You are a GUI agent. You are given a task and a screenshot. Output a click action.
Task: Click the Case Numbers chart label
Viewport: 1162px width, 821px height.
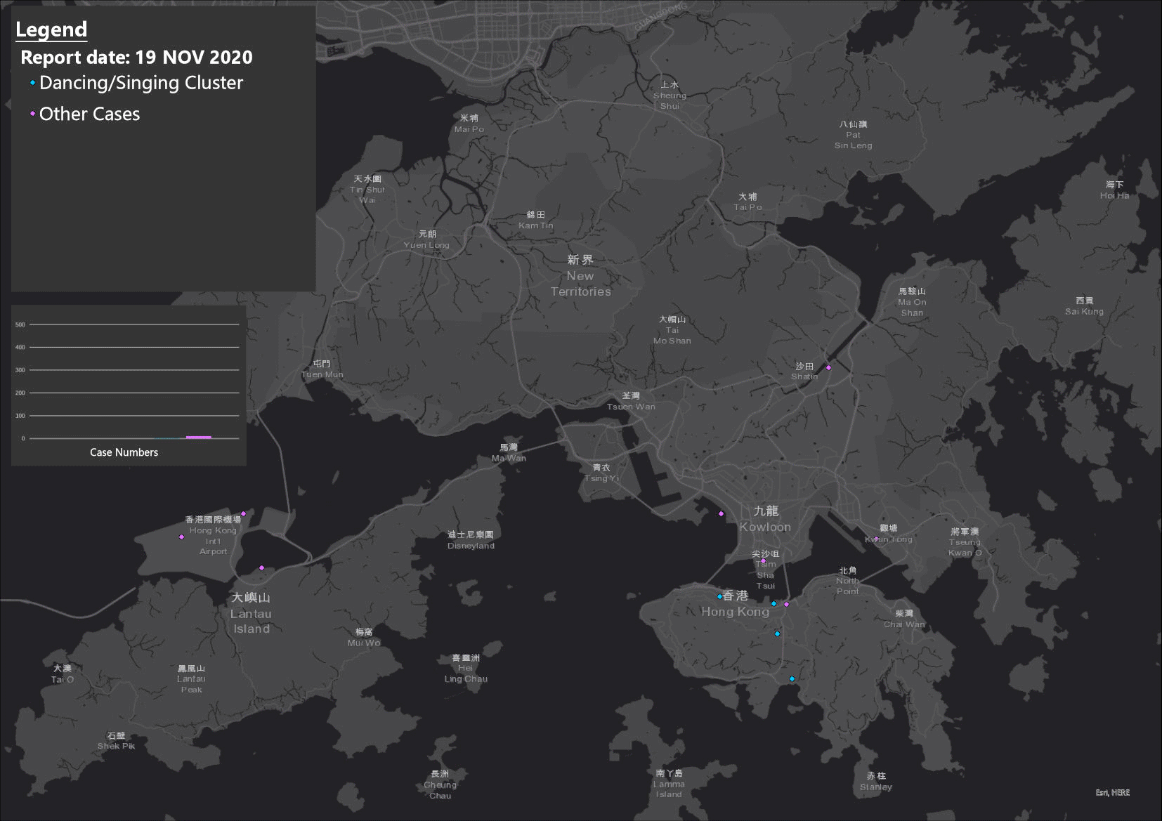tap(124, 452)
